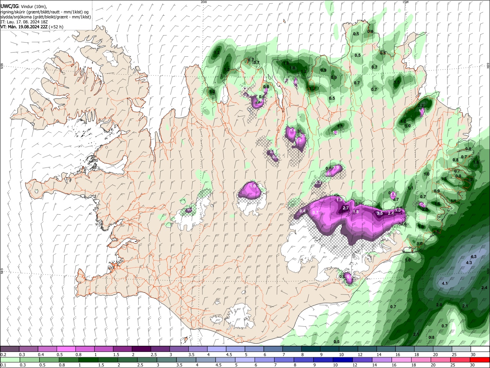490x368 pixels.
Task: Click the '2.7' value on the Vatnajökull glacier
Action: tap(345, 208)
